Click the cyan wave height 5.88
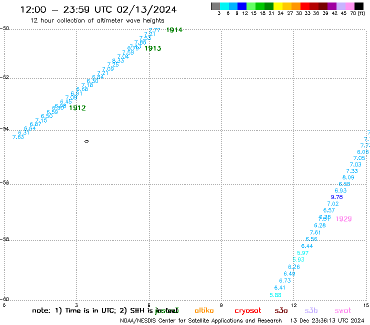The height and width of the screenshot is (325, 370). (x=275, y=295)
